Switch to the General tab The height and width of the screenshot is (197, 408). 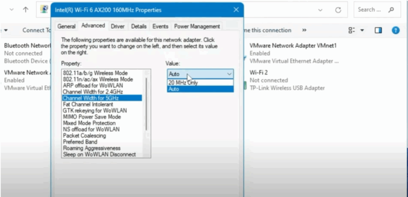(67, 26)
